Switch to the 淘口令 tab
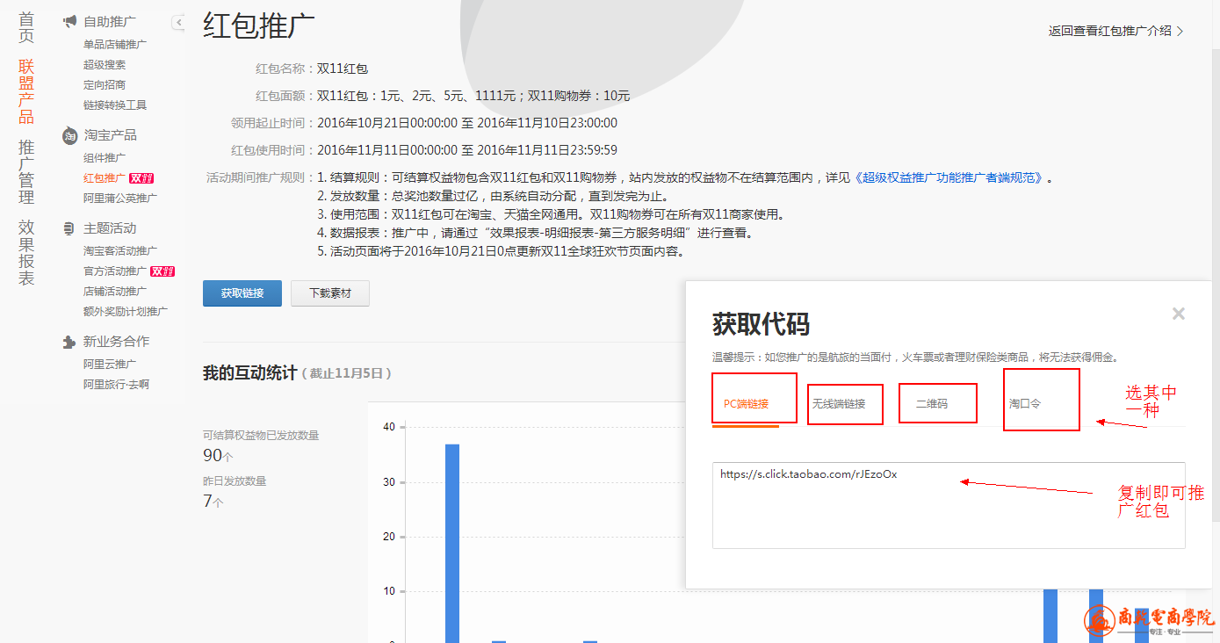This screenshot has width=1220, height=643. pos(1025,404)
